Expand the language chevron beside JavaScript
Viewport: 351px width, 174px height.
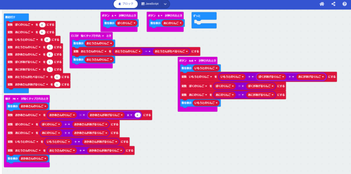pos(165,4)
